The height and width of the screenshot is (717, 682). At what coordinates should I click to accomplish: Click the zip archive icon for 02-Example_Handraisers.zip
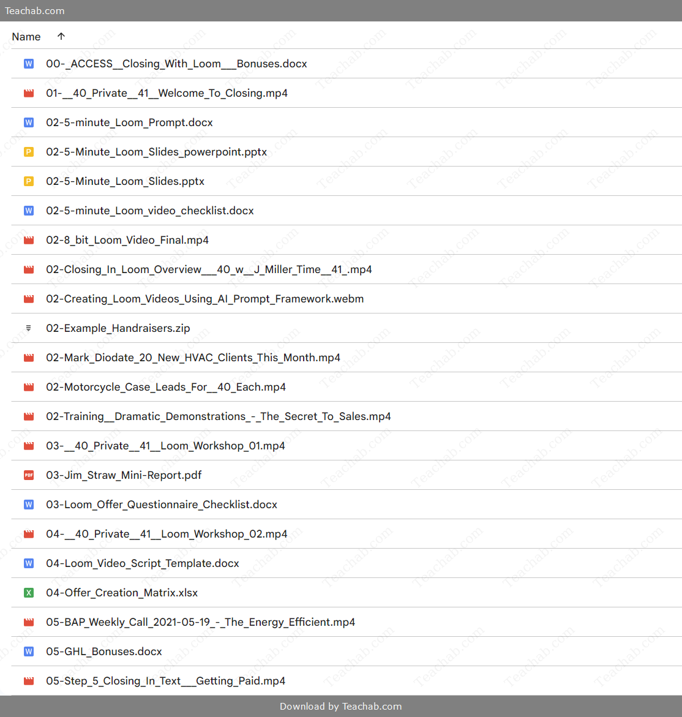point(28,328)
